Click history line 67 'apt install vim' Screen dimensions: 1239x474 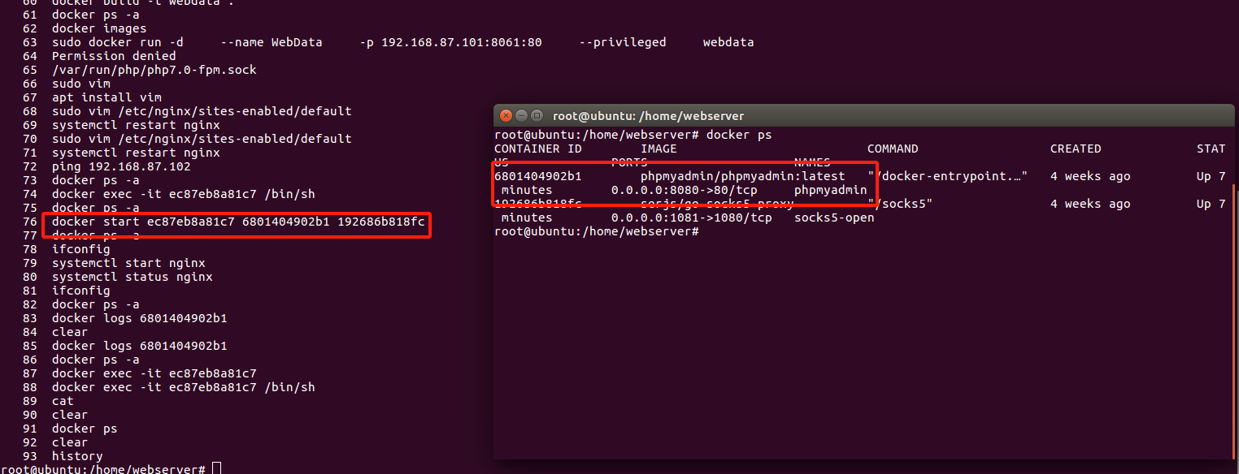pyautogui.click(x=107, y=97)
